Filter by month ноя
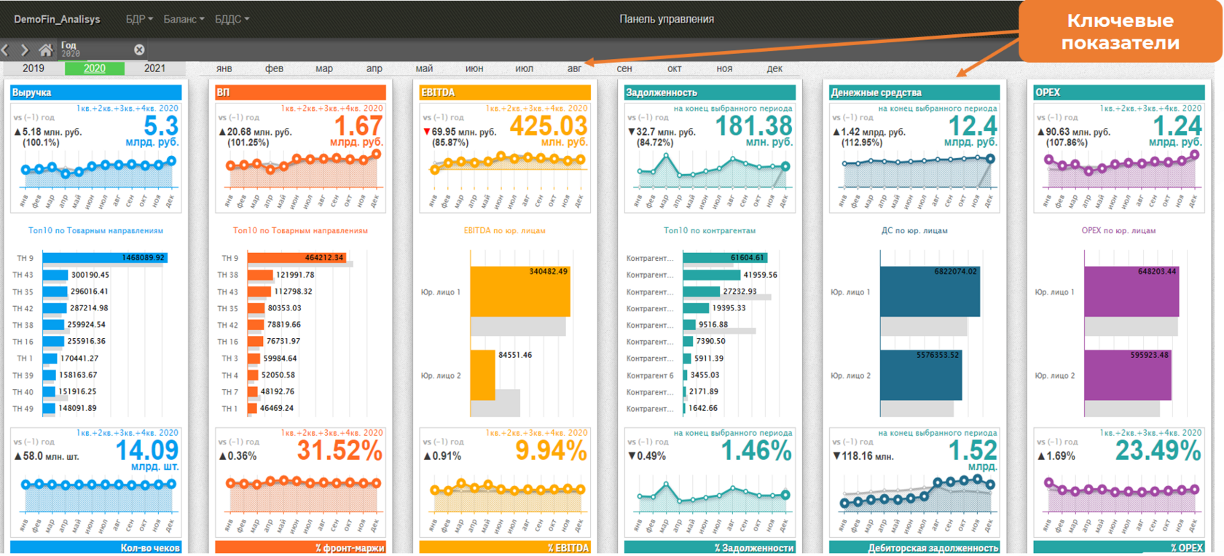The width and height of the screenshot is (1224, 556). coord(724,68)
